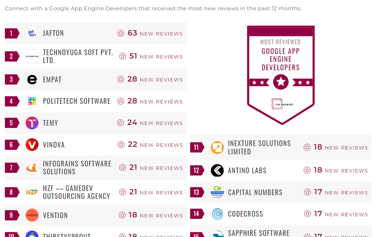Click the Vention logo icon

[32, 215]
